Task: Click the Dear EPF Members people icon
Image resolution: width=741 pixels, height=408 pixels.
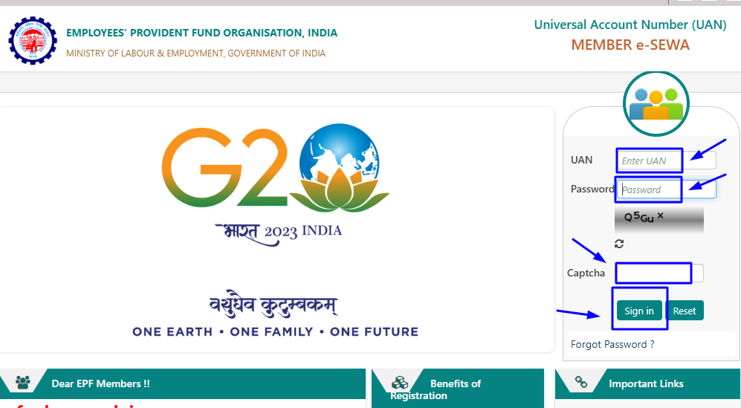Action: click(23, 382)
